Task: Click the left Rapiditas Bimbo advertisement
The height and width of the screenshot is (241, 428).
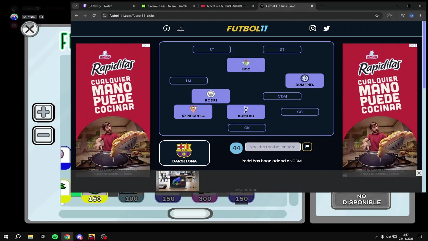Action: point(113,110)
